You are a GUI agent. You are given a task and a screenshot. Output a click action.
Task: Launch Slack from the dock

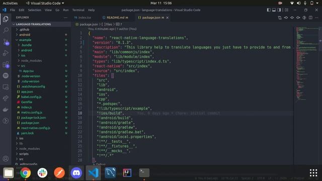pos(42,173)
